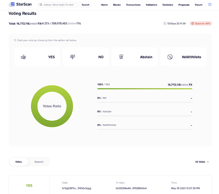Viewport: 219px width, 194px height.
Task: Open voter address fx19g2087ks link
Action: (76, 188)
